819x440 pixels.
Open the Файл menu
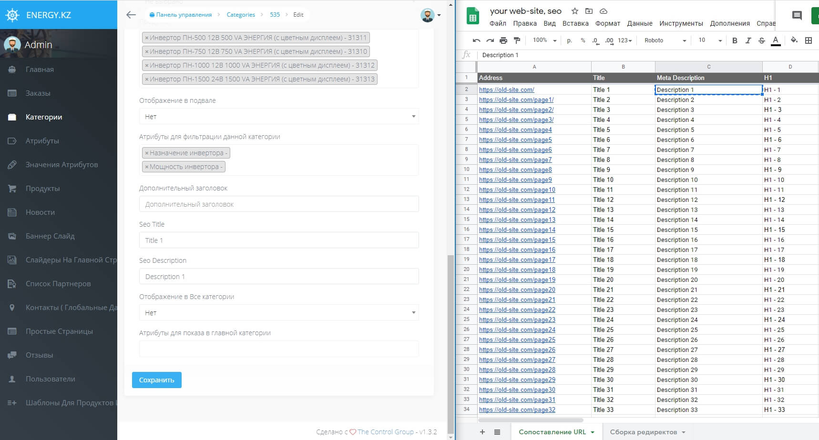[x=498, y=23]
